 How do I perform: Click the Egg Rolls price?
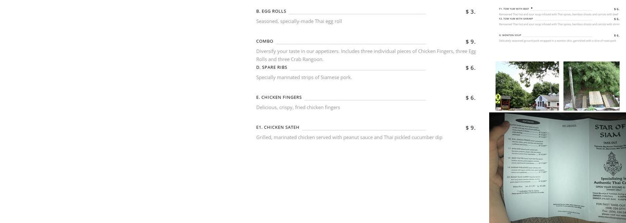[470, 12]
